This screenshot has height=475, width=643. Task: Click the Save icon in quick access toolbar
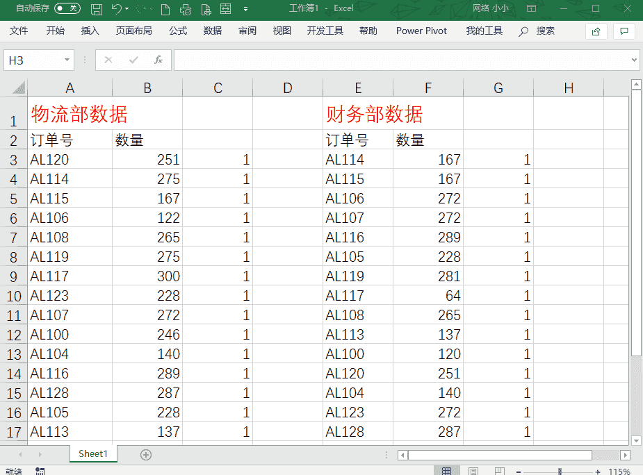[97, 9]
